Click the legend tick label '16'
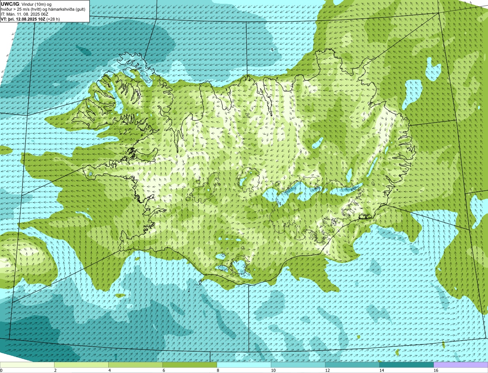Viewport: 488px width, 373px height. [x=436, y=370]
